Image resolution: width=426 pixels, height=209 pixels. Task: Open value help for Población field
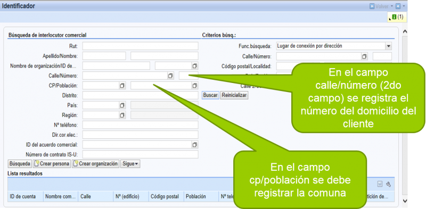click(194, 86)
